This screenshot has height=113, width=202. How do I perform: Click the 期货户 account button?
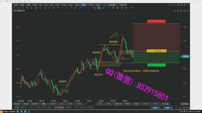155,107
